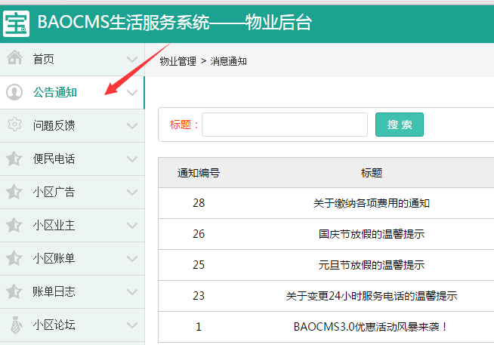Click the gear icon beside 问题反馈

pyautogui.click(x=14, y=125)
